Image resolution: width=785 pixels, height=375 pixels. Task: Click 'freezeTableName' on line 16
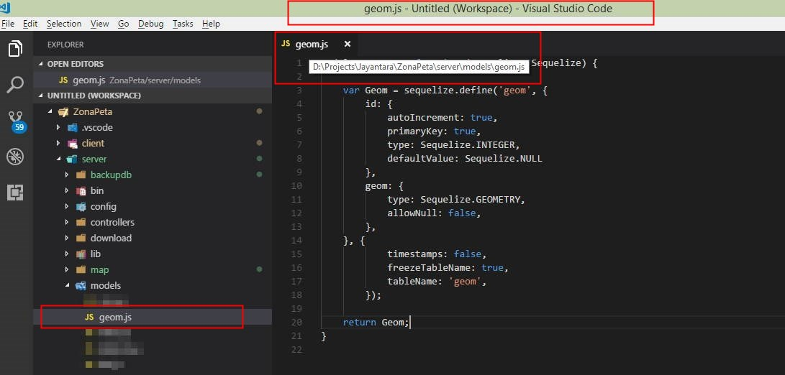point(429,268)
